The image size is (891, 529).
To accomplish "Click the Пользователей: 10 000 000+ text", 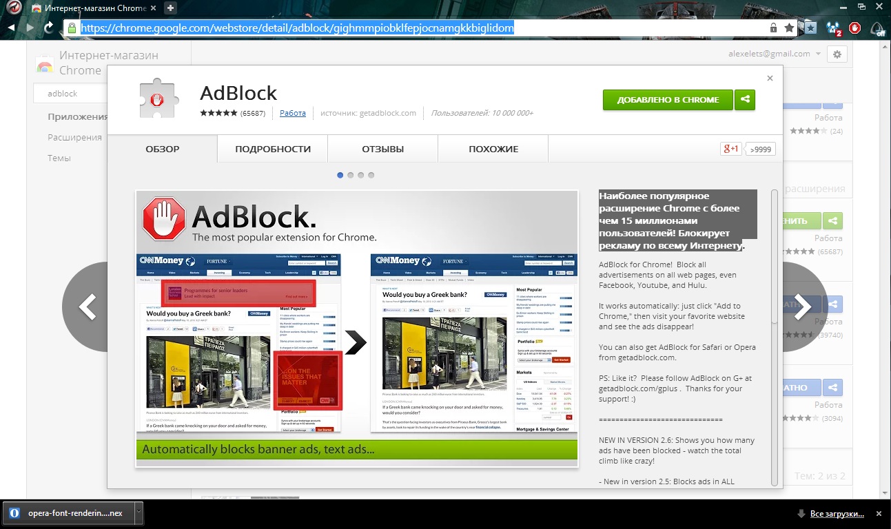I will point(482,113).
